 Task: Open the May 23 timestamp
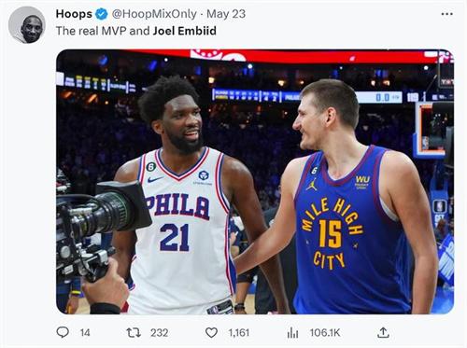(x=226, y=14)
